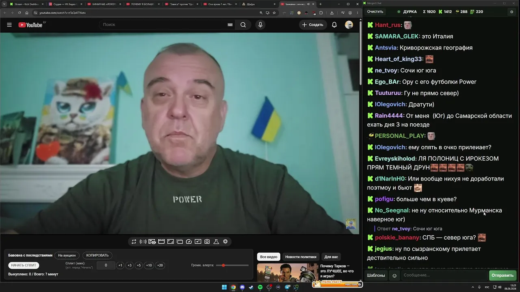
Task: Open YouTube notifications bell
Action: click(x=334, y=25)
